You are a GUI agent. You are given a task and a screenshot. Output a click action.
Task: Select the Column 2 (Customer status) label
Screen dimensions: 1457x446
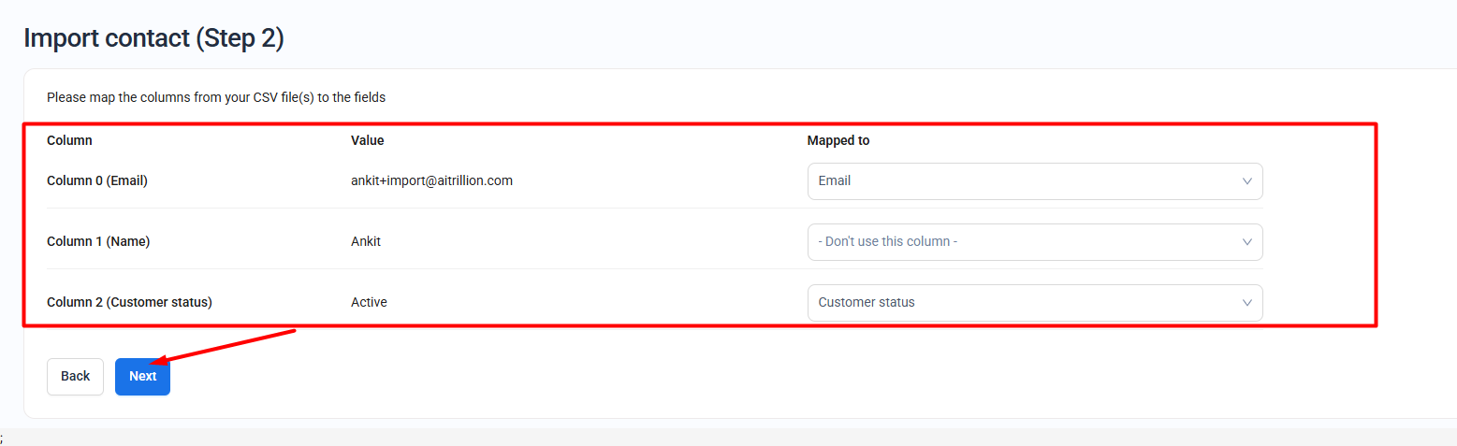pos(129,302)
